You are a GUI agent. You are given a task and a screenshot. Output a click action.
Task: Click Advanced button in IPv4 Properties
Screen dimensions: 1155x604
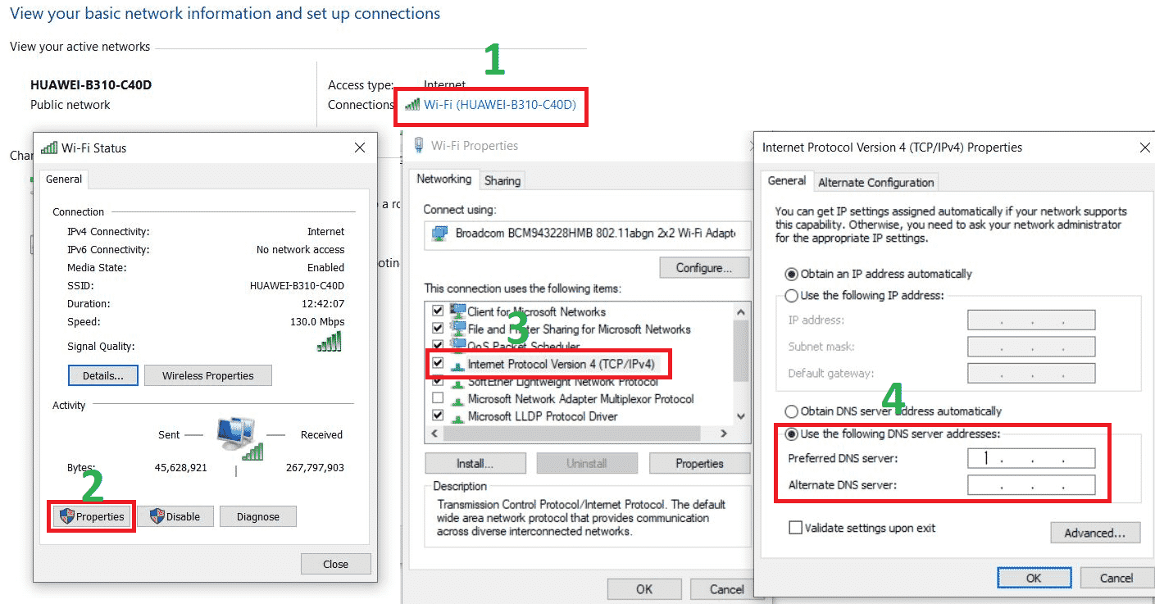(1095, 533)
